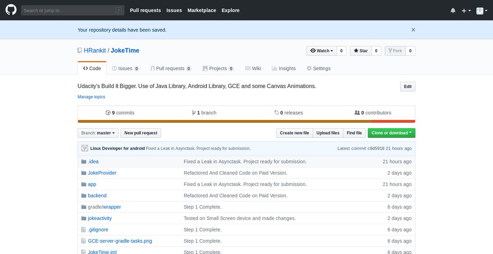The height and width of the screenshot is (254, 493).
Task: View the 1 branch list
Action: [204, 113]
